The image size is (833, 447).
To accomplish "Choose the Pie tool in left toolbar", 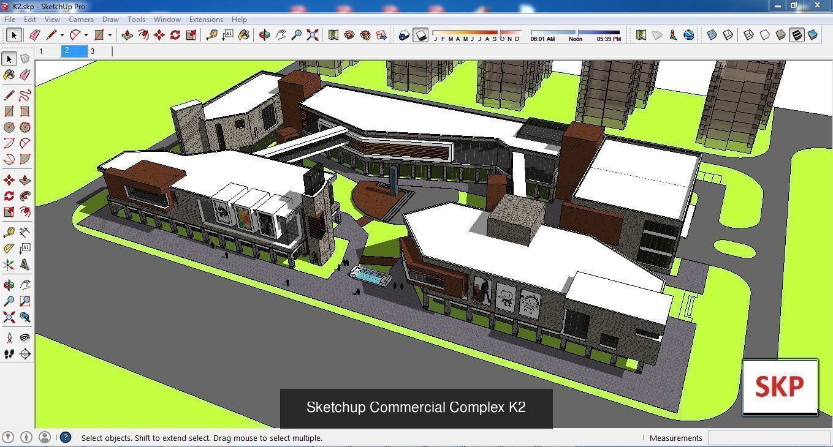I will click(x=25, y=159).
